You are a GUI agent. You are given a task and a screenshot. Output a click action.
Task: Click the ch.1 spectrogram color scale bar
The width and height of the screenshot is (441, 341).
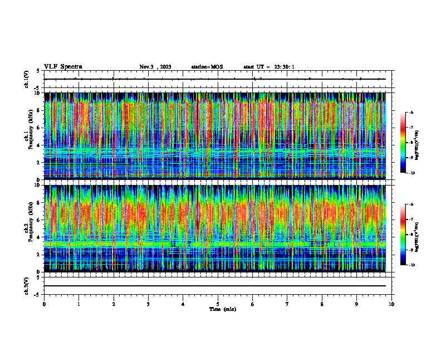pos(403,143)
